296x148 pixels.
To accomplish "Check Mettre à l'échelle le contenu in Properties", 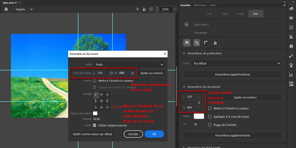I will (x=209, y=109).
